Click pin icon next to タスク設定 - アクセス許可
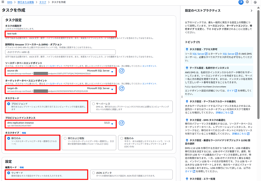This screenshot has height=181, width=261. (187, 49)
